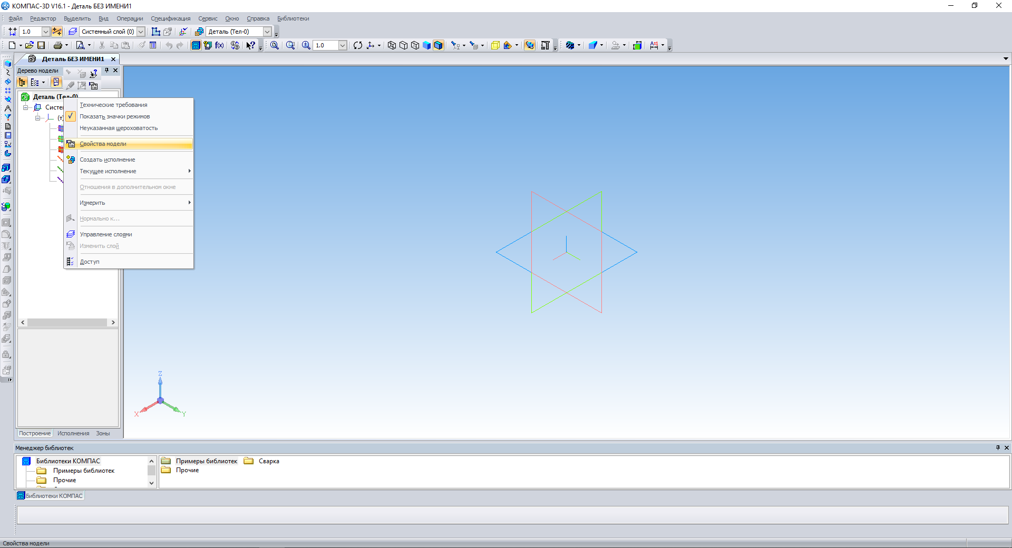Open the Системный слой (0) dropdown
The image size is (1012, 548).
pyautogui.click(x=141, y=32)
